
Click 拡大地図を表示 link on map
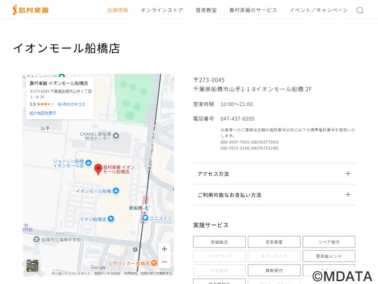pyautogui.click(x=43, y=113)
